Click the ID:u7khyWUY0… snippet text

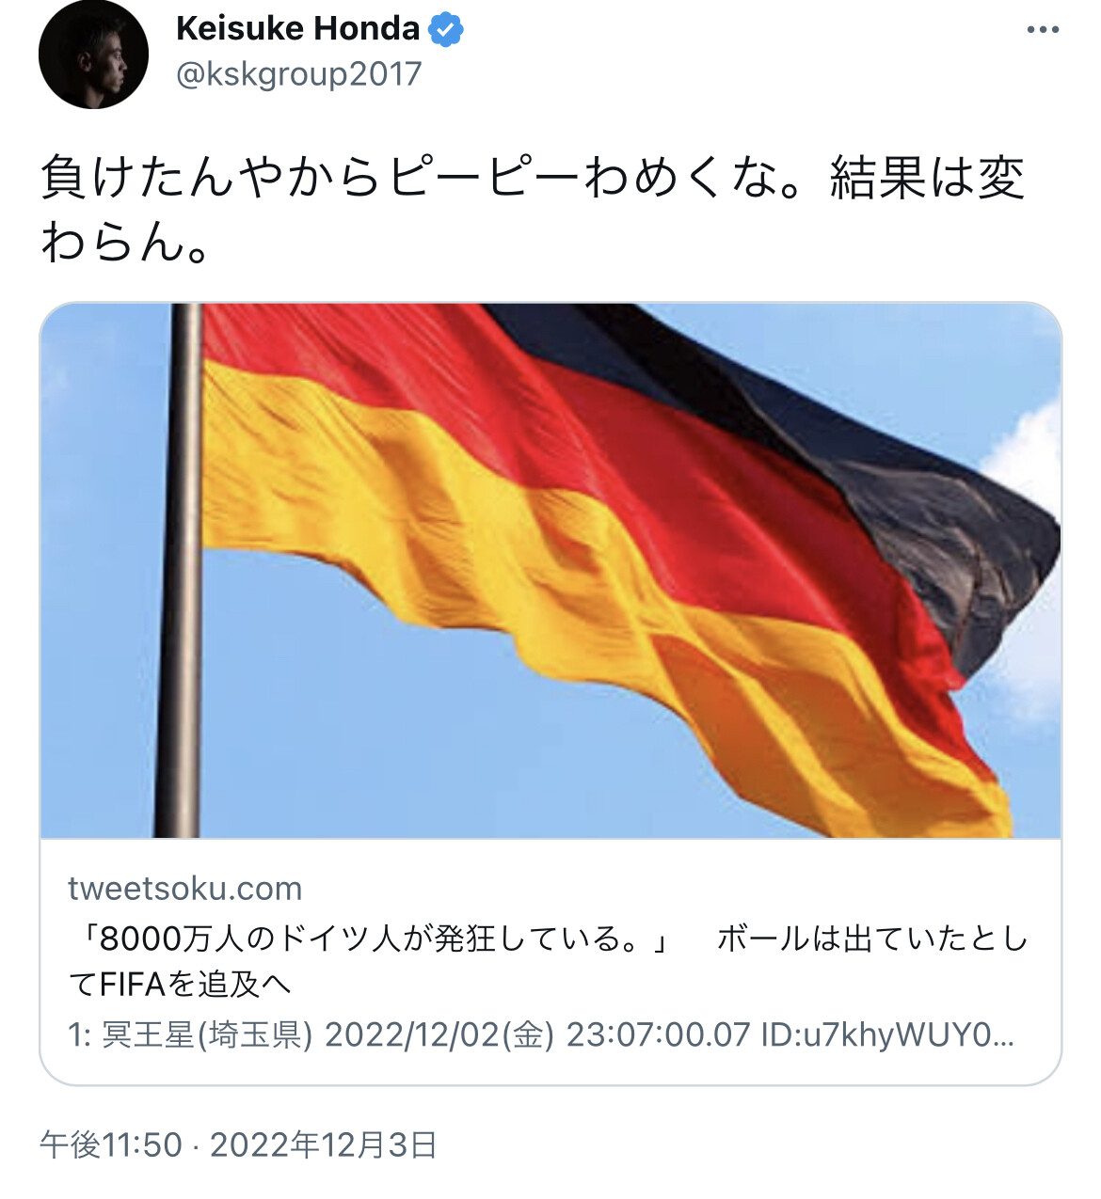tap(887, 1034)
